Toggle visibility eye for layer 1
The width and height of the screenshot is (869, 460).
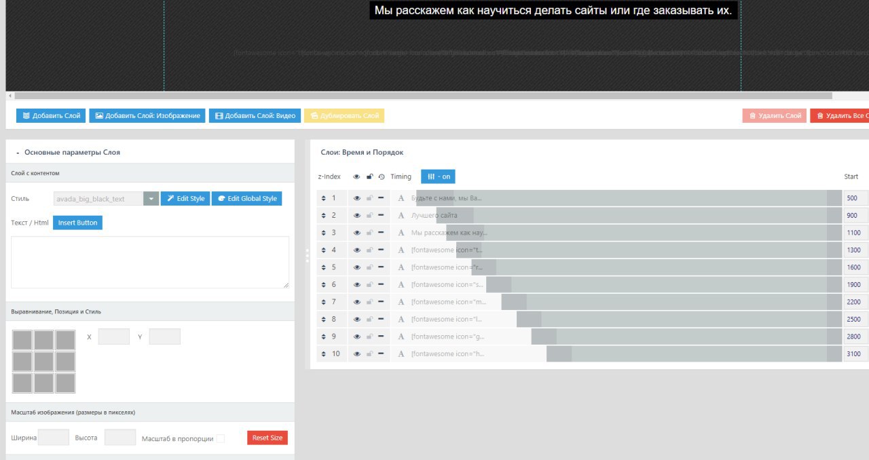[x=357, y=198]
